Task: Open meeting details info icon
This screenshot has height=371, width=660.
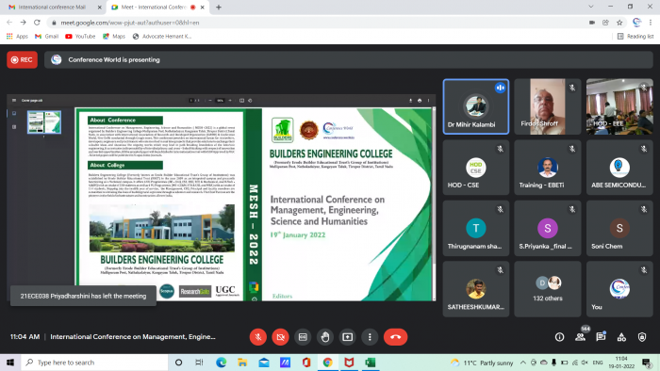Action: tap(559, 337)
